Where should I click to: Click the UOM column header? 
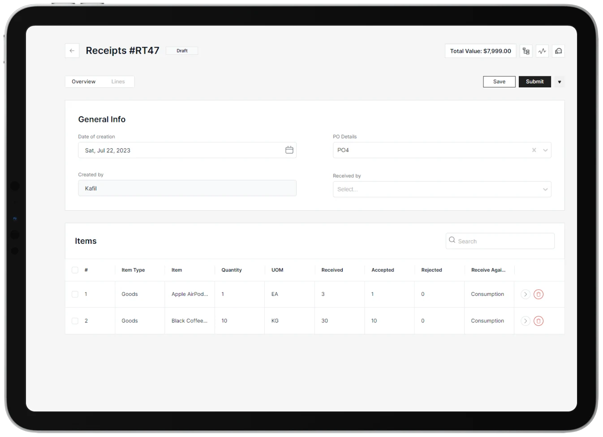277,270
